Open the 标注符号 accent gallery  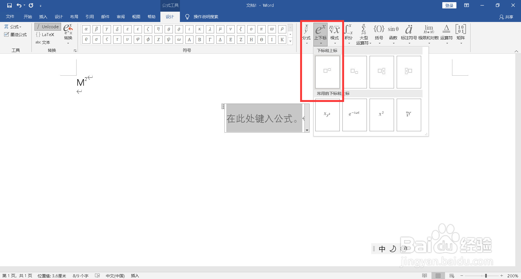click(409, 34)
